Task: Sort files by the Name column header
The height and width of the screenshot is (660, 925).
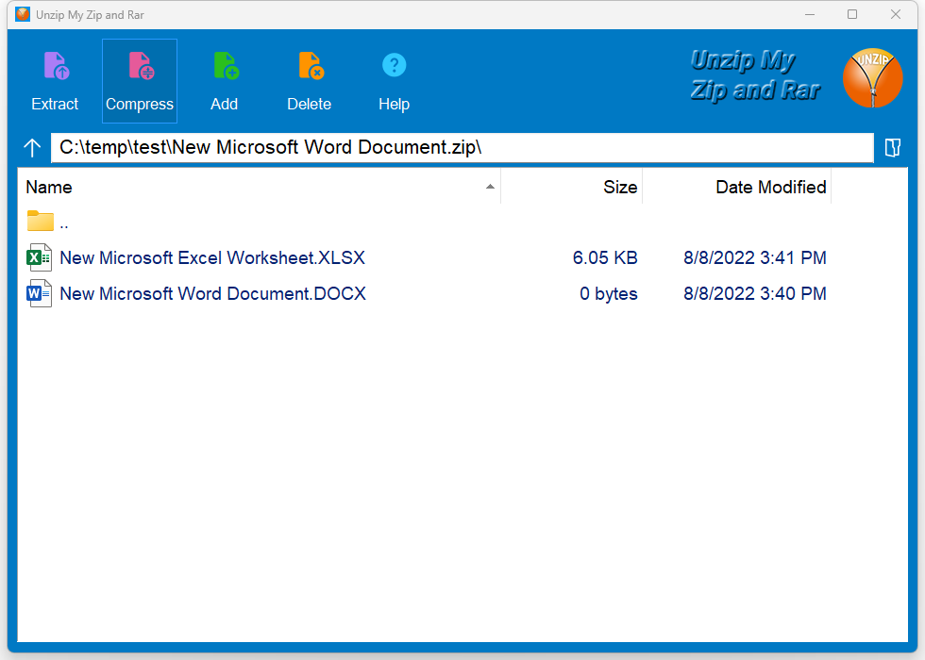Action: [x=259, y=187]
